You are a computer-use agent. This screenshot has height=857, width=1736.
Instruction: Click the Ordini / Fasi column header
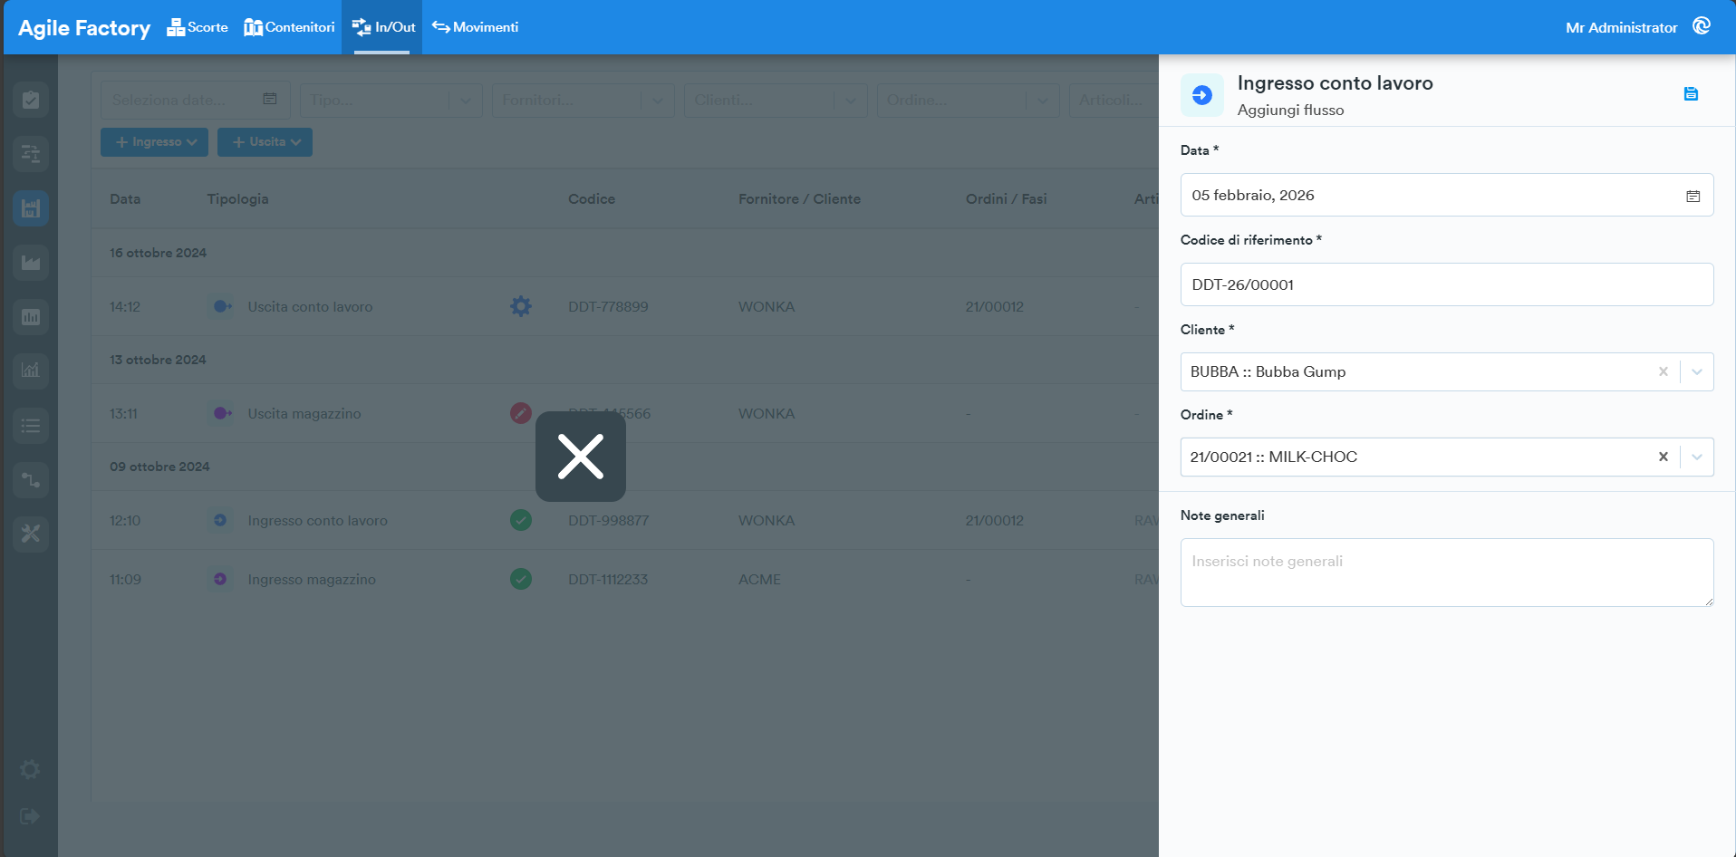click(1006, 199)
